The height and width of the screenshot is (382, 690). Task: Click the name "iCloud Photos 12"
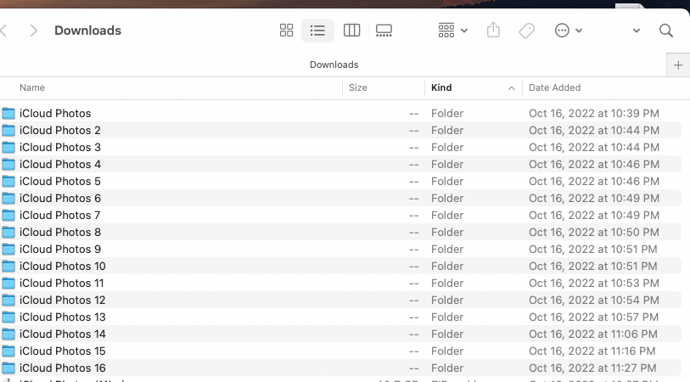(63, 301)
